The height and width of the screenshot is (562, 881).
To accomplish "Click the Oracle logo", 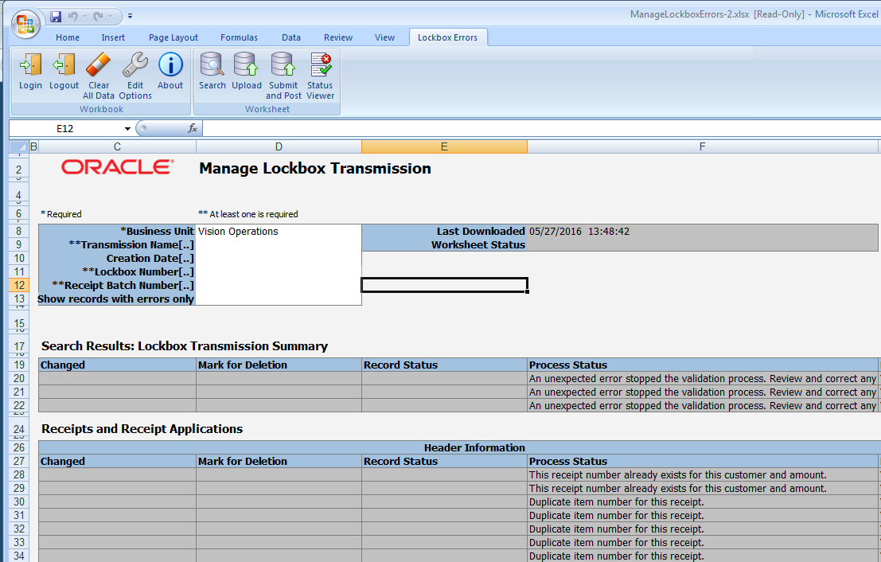I will pyautogui.click(x=118, y=167).
